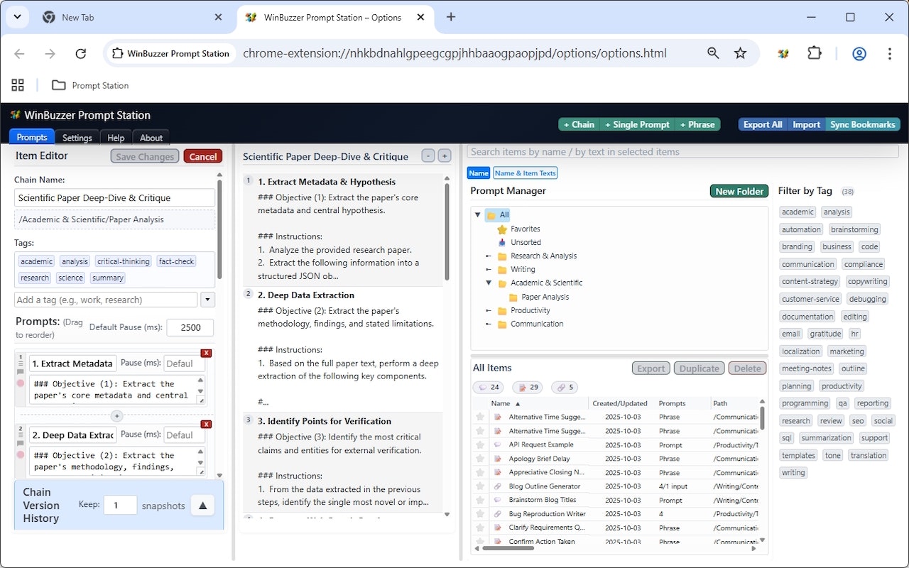The height and width of the screenshot is (568, 909).
Task: Expand the Research & Analysis folder
Action: pyautogui.click(x=489, y=256)
